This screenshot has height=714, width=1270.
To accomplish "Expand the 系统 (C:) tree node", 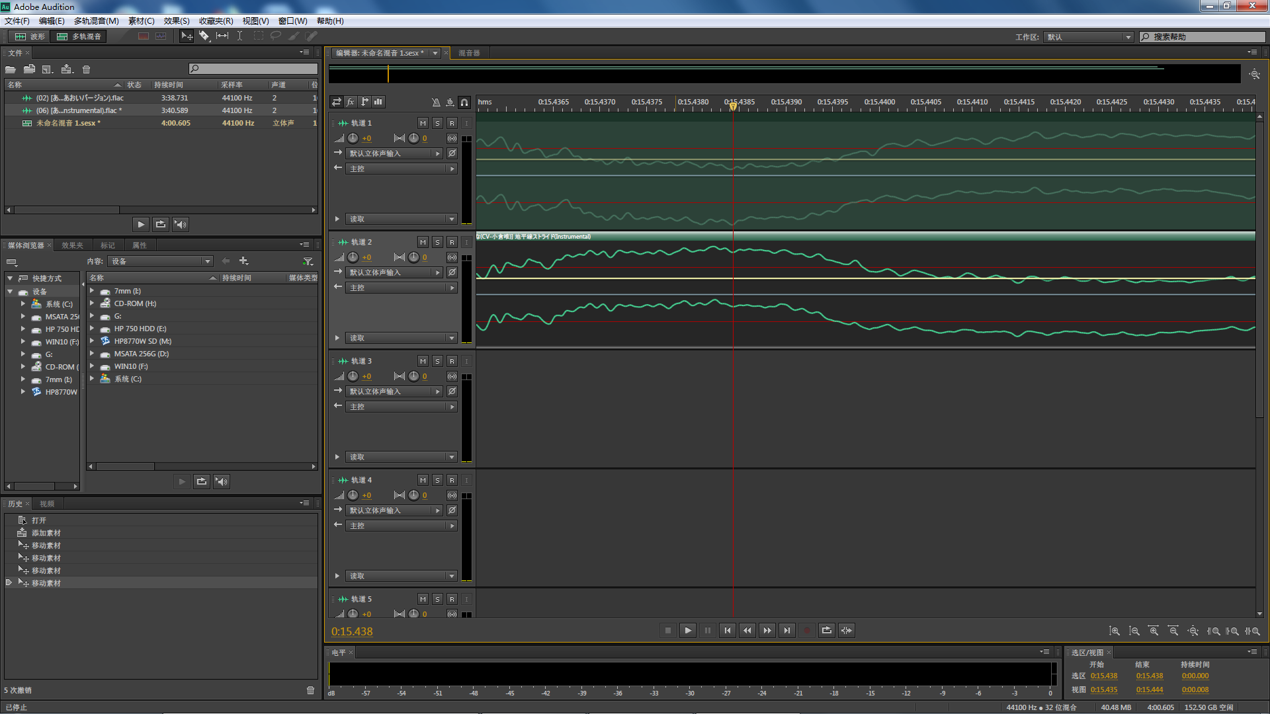I will pos(23,304).
